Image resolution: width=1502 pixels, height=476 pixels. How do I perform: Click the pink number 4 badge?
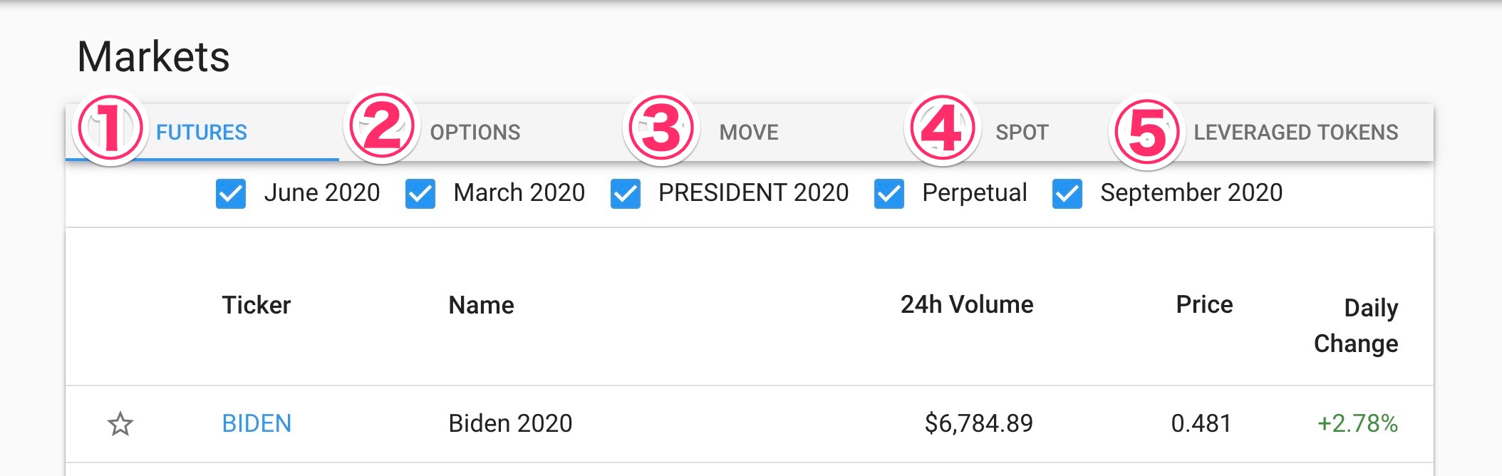click(x=942, y=130)
